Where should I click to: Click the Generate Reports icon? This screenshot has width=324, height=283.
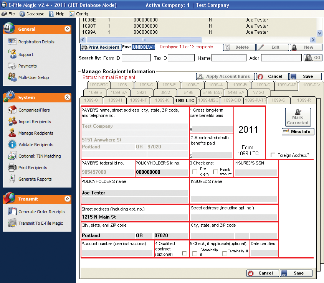point(12,179)
